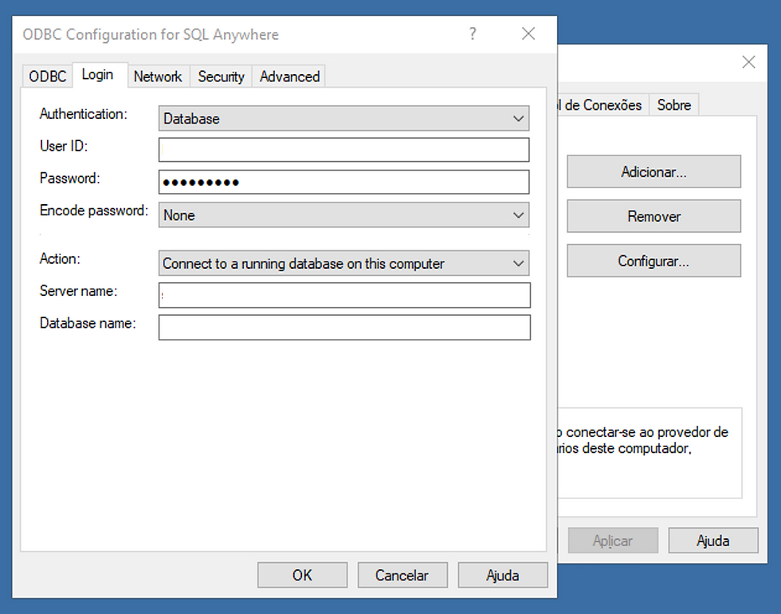The image size is (781, 614).
Task: Click Adicionar in the background window
Action: (654, 172)
